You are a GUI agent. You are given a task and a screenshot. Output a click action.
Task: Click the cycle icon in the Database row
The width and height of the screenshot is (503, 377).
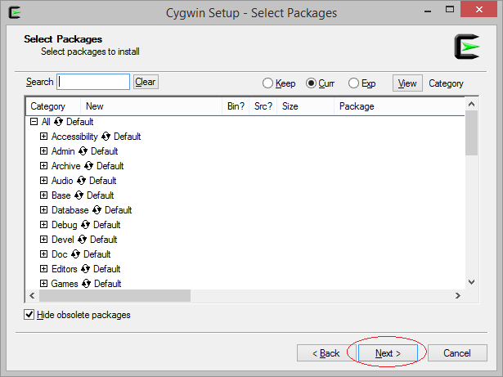(x=97, y=210)
